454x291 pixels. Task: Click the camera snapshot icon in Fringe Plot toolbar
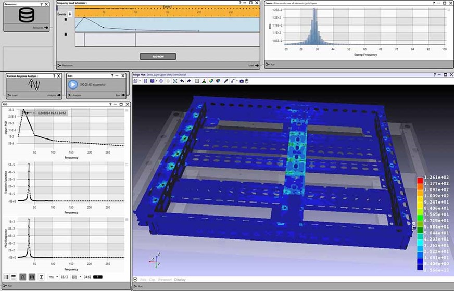coord(242,81)
